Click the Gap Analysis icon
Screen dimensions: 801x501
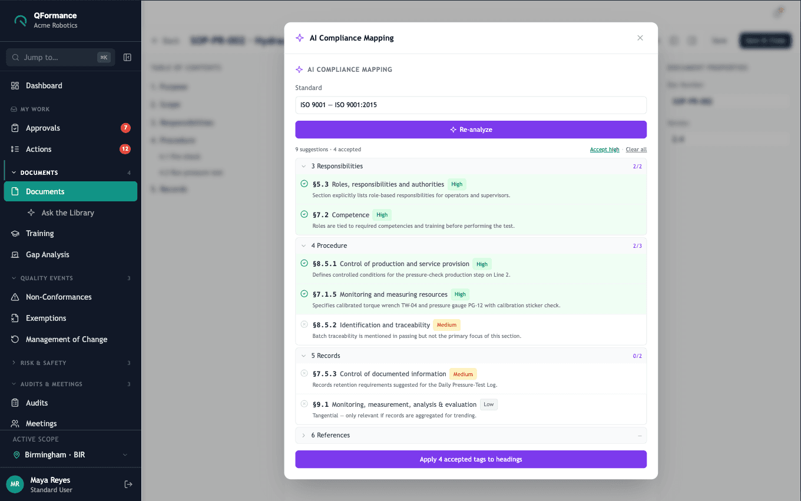(15, 255)
